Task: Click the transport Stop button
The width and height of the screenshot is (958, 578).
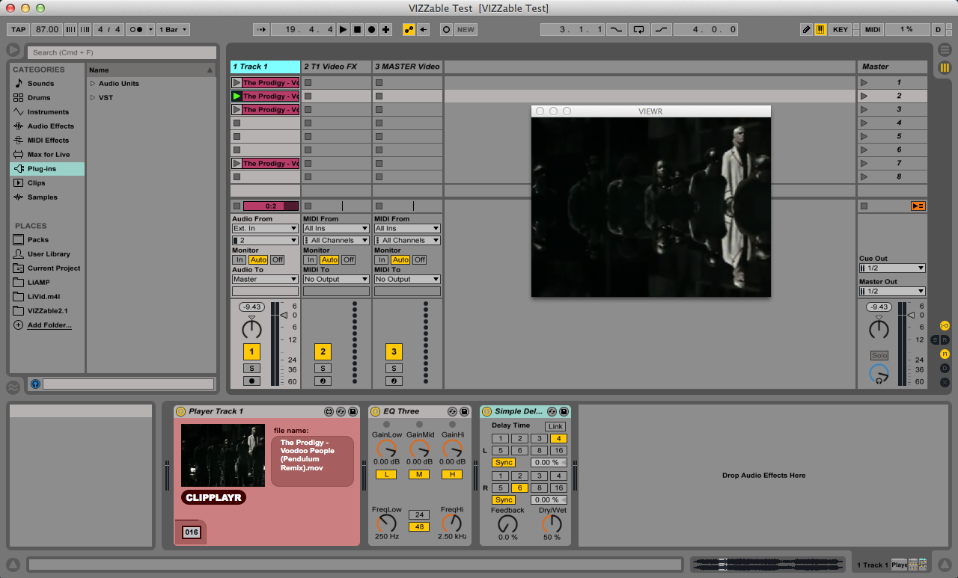Action: [x=358, y=30]
